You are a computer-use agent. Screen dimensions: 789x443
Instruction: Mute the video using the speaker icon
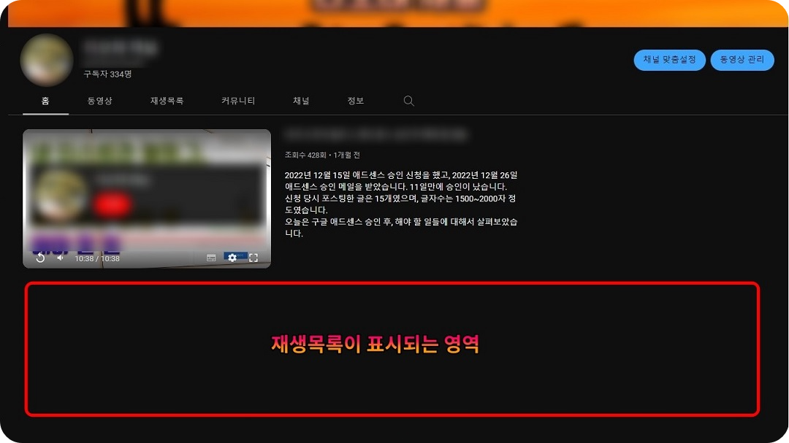(61, 258)
